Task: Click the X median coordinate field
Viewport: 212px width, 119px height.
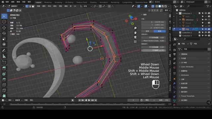Action: click(x=153, y=22)
